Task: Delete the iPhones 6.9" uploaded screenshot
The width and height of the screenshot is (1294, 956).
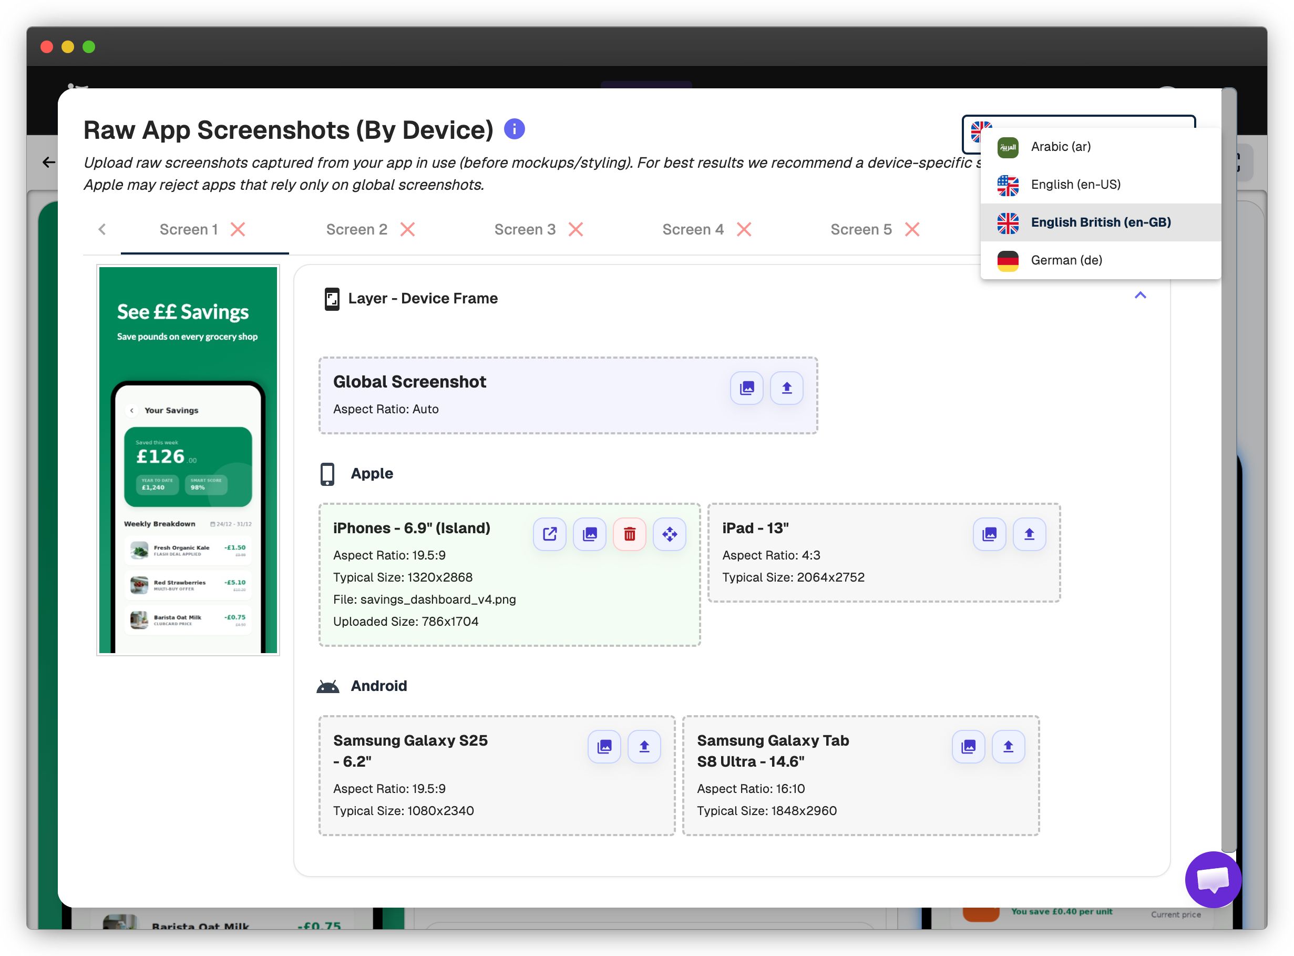Action: pyautogui.click(x=629, y=534)
